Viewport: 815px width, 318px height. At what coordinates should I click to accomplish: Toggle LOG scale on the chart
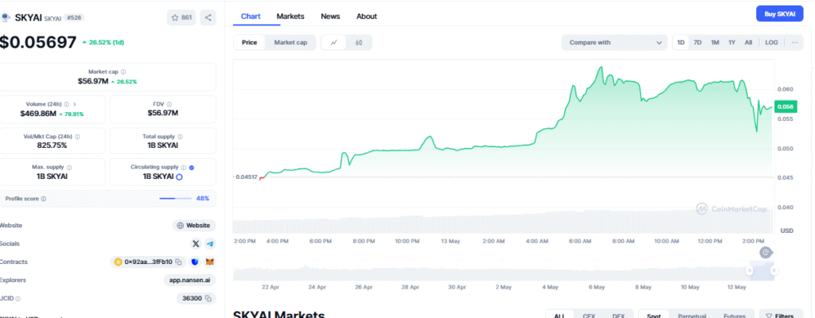coord(771,43)
